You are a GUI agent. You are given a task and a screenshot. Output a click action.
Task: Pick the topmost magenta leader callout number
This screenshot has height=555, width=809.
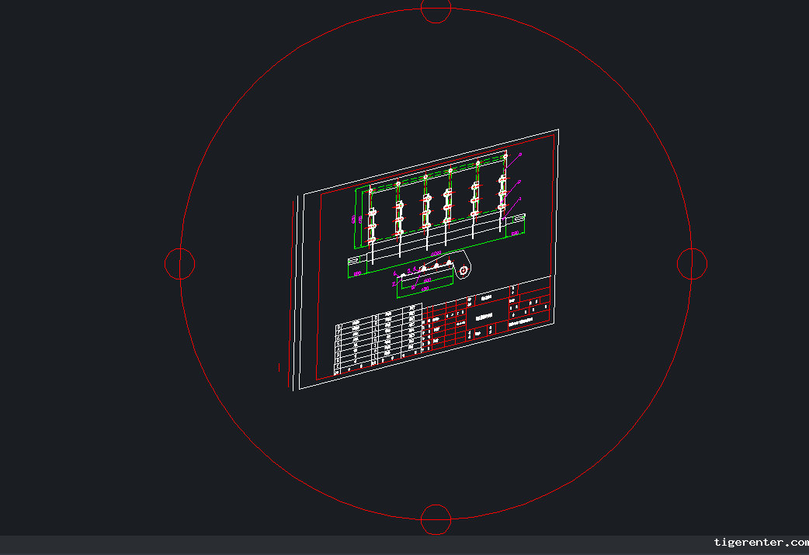[520, 155]
